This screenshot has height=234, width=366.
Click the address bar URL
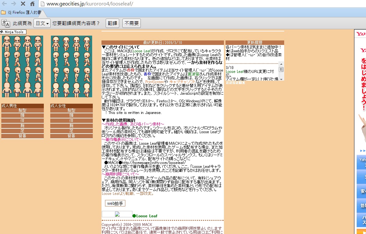click(90, 4)
